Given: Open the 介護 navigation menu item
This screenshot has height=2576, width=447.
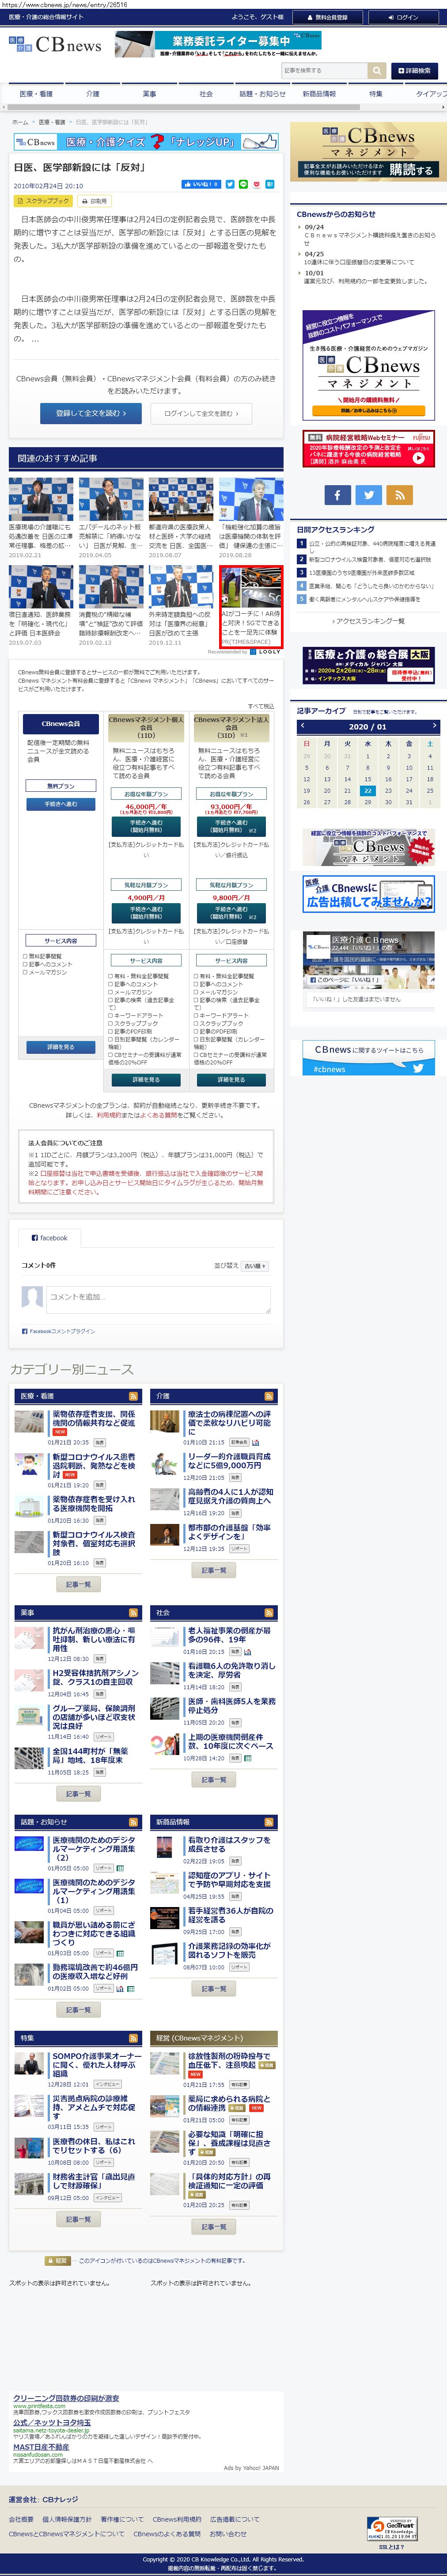Looking at the screenshot, I should tap(93, 94).
